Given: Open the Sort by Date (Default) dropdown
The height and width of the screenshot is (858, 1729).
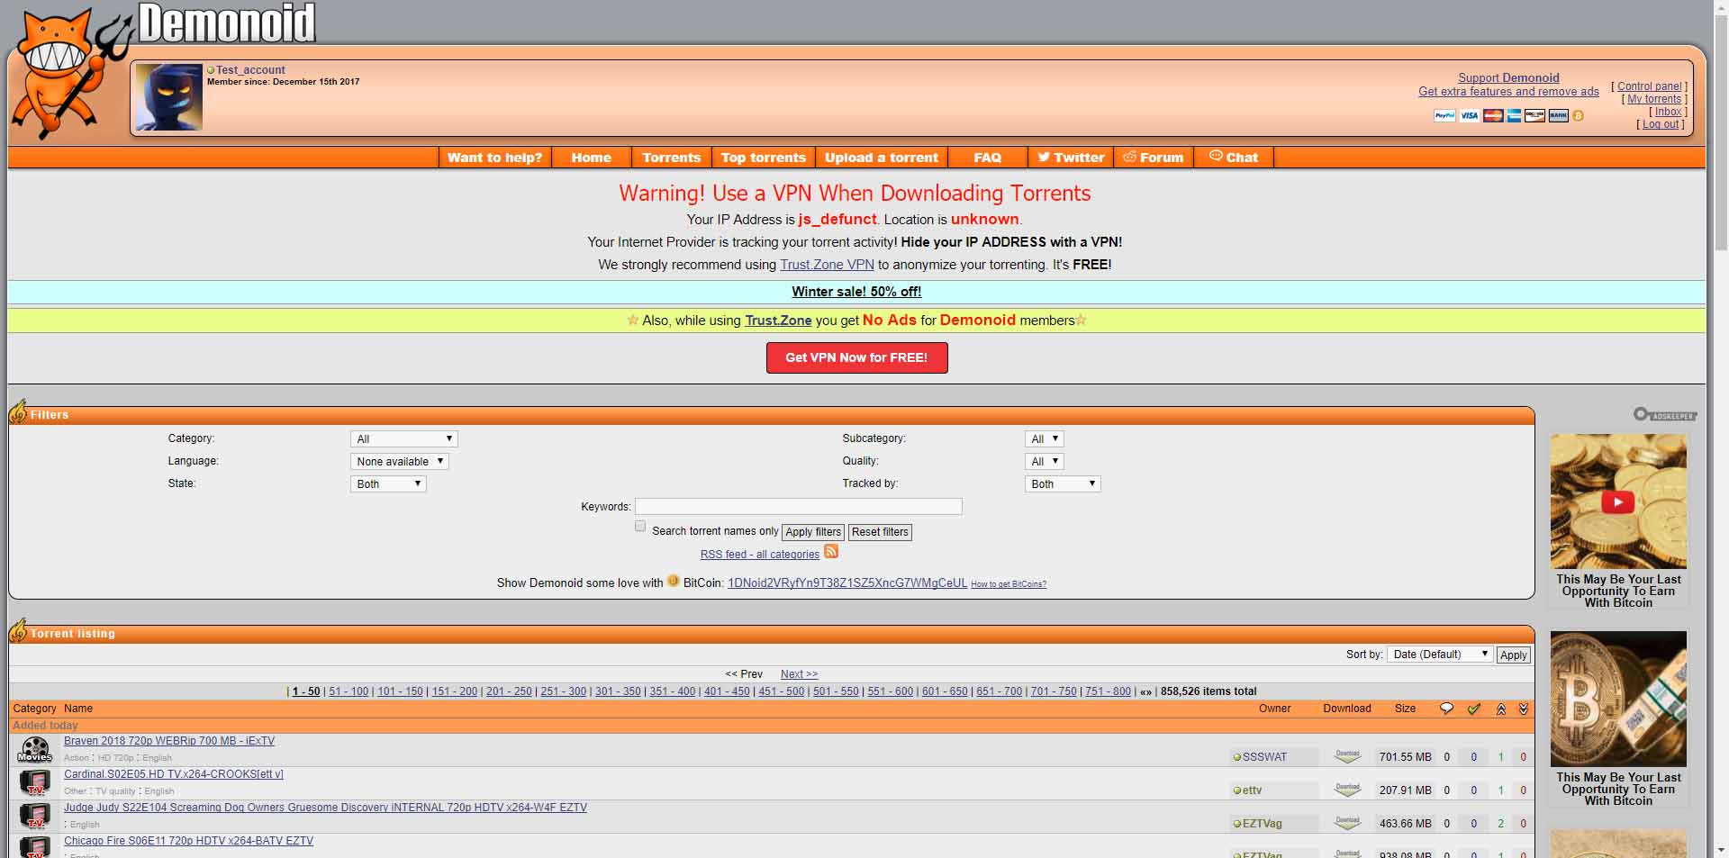Looking at the screenshot, I should [1440, 655].
